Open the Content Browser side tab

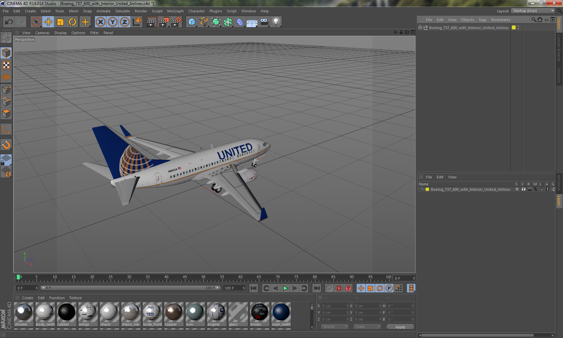tap(559, 48)
